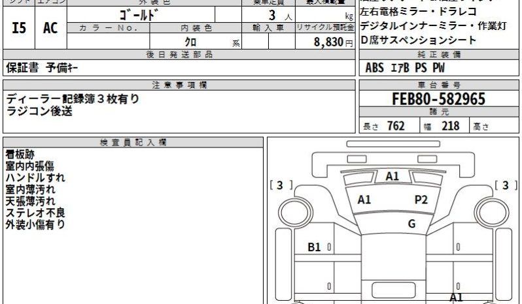This screenshot has width=522, height=304.
Task: Select the inspector note "看板跡"
Action: (x=20, y=155)
